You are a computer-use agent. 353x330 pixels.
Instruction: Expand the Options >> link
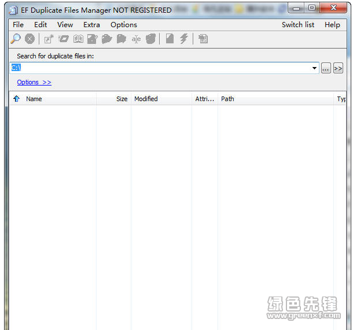[34, 82]
